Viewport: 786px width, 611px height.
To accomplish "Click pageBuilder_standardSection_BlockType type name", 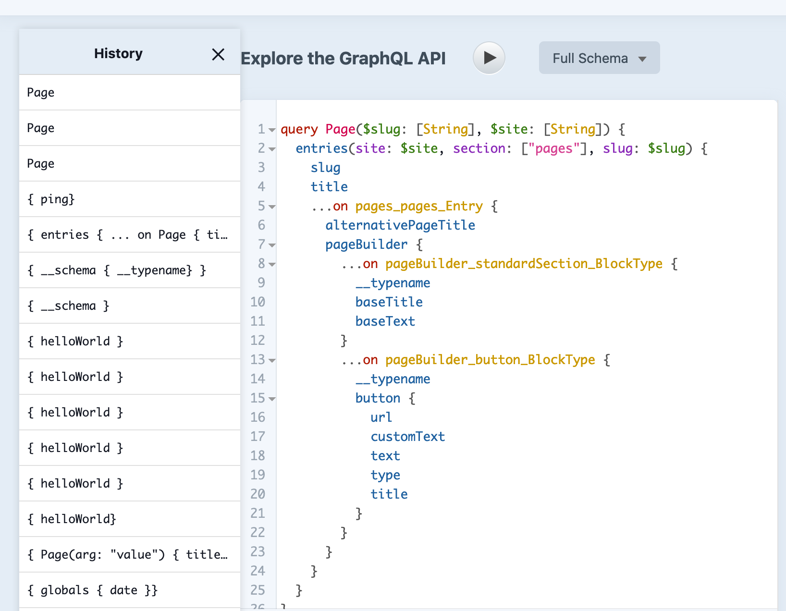I will coord(524,264).
